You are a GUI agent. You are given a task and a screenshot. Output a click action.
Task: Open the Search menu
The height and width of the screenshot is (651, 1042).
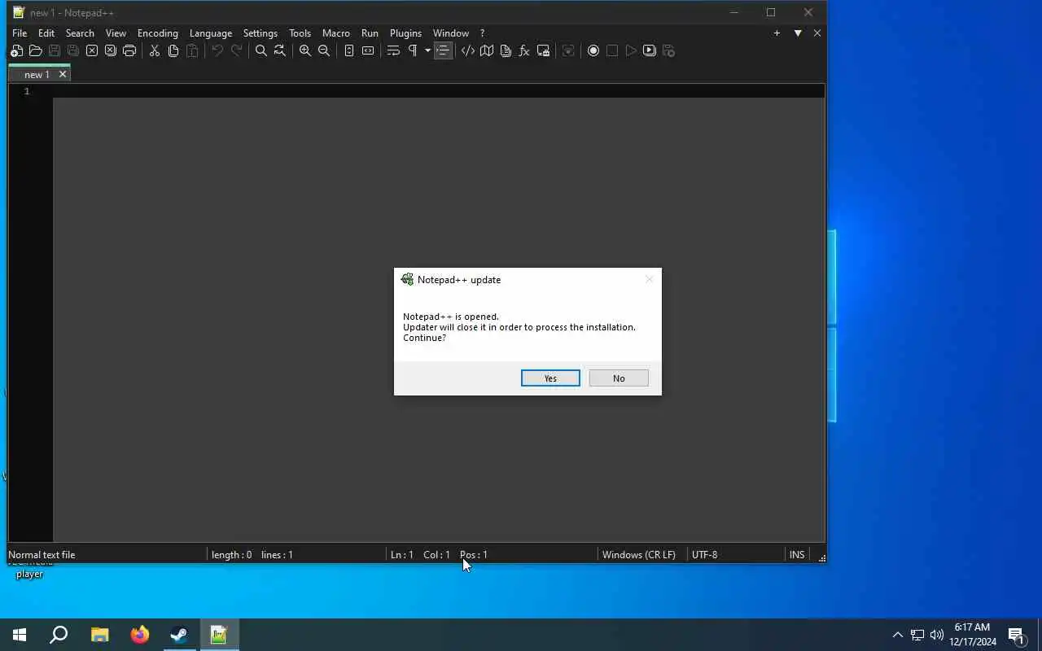click(x=80, y=33)
